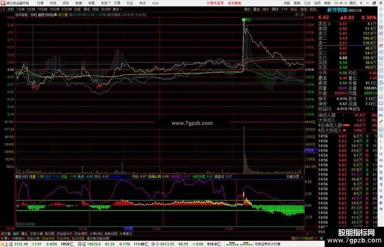The width and height of the screenshot is (384, 247).
Task: Switch to 5分钟 period
Action: pos(31,9)
